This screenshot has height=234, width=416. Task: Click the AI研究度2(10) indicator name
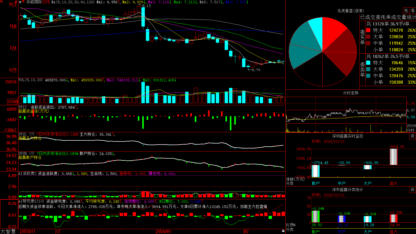point(31,201)
